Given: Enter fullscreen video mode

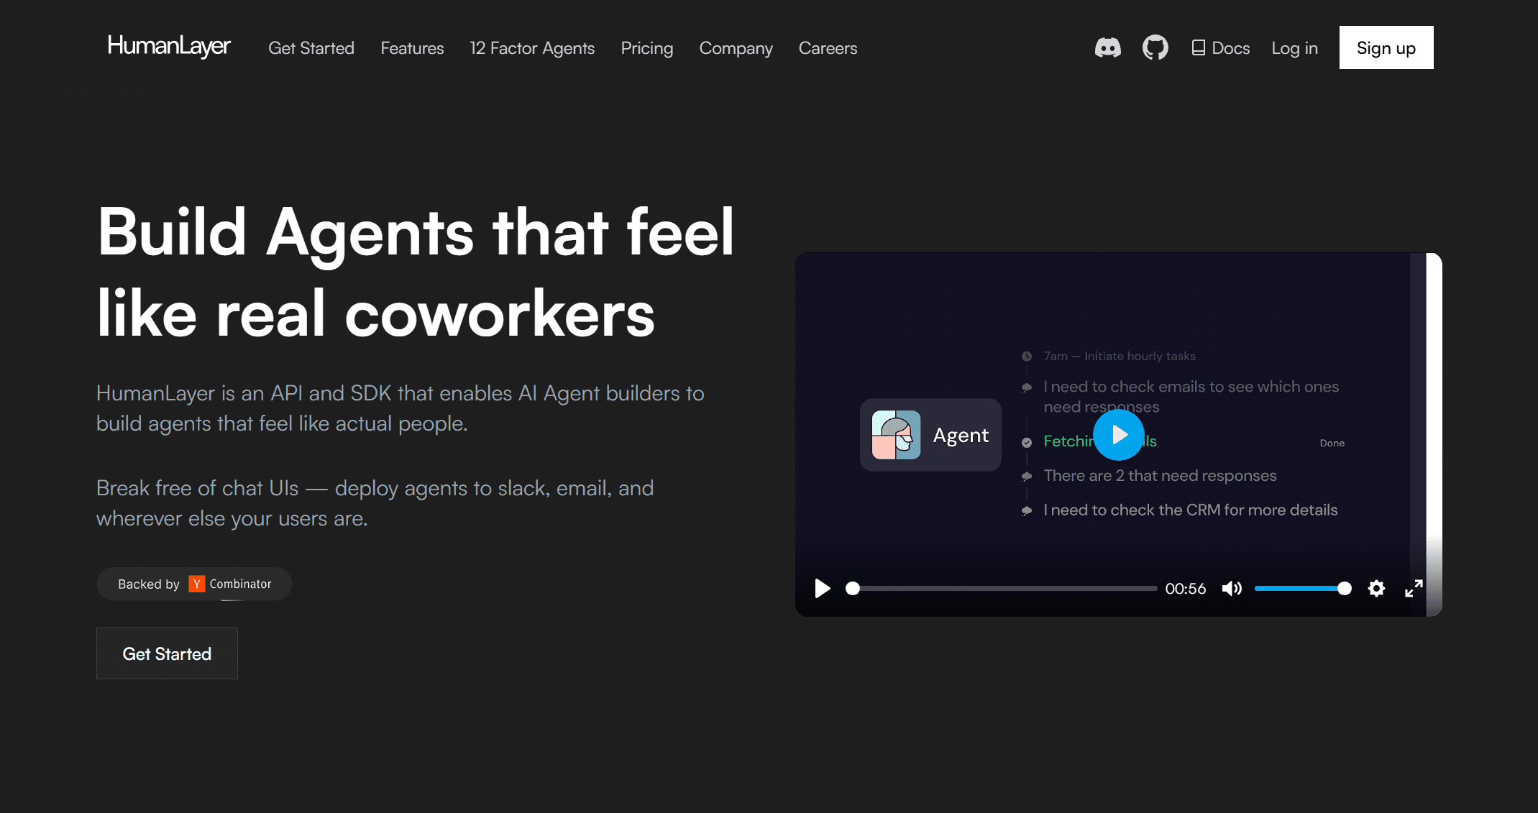Looking at the screenshot, I should pos(1414,589).
